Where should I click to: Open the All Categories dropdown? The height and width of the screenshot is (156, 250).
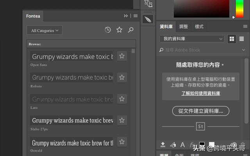pyautogui.click(x=45, y=30)
